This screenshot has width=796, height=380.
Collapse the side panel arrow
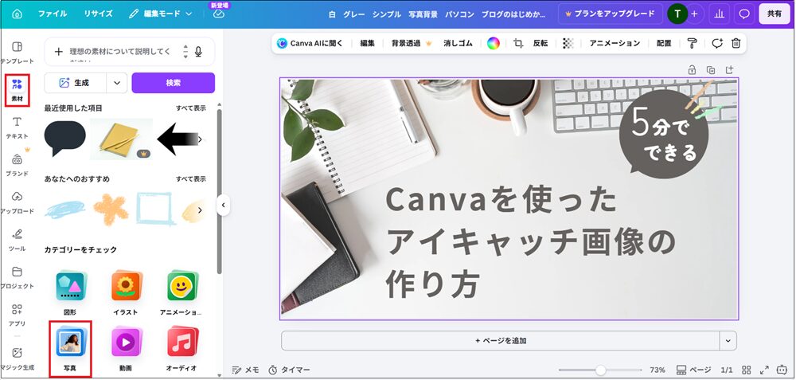(223, 206)
